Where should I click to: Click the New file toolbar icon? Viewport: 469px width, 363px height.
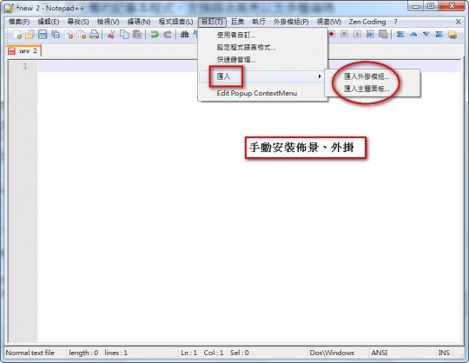click(x=17, y=35)
